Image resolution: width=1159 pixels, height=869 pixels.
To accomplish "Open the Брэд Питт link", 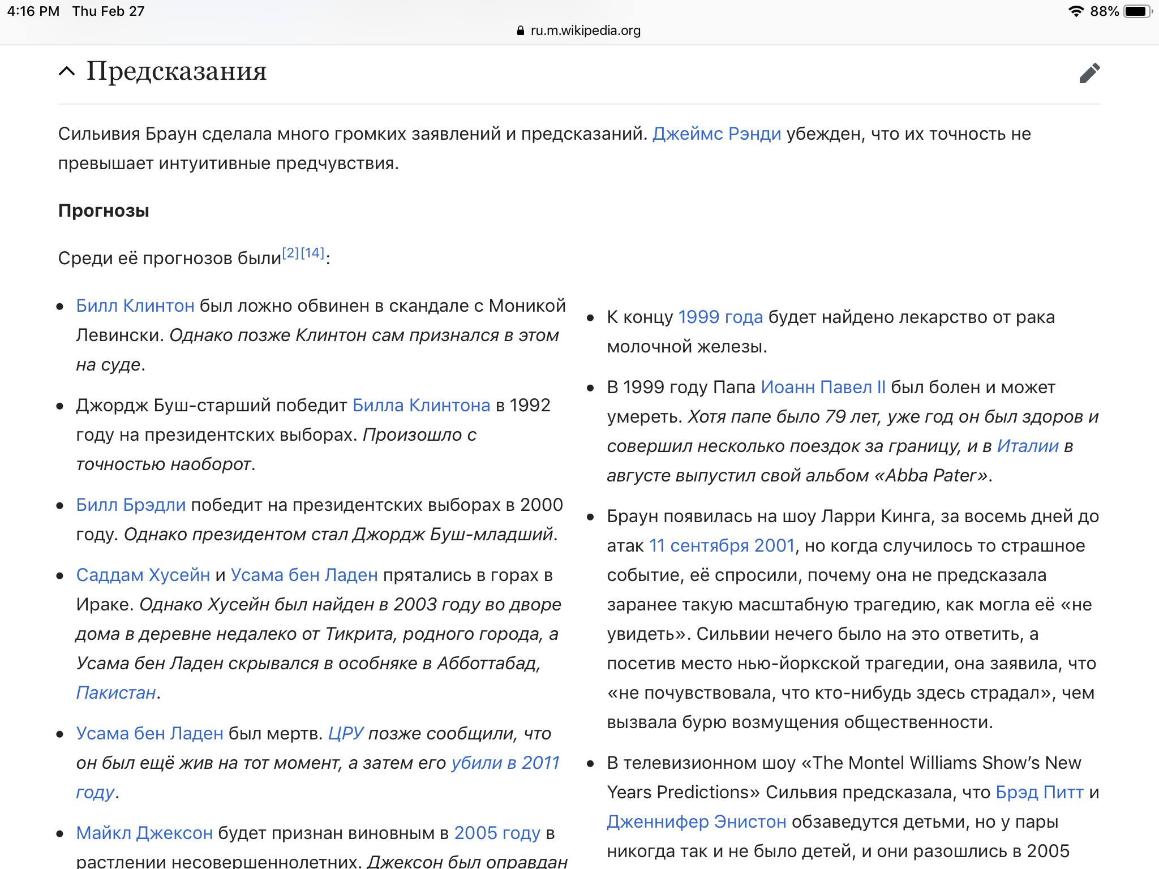I will (x=1039, y=793).
